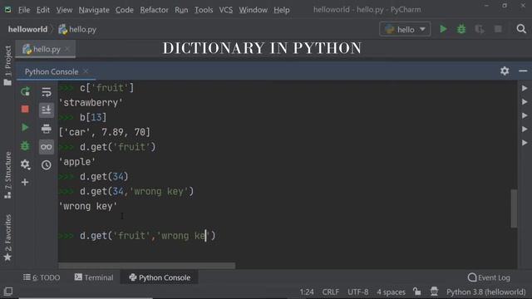This screenshot has width=532, height=299.
Task: Hide the Python Console panel with minus
Action: click(x=523, y=71)
